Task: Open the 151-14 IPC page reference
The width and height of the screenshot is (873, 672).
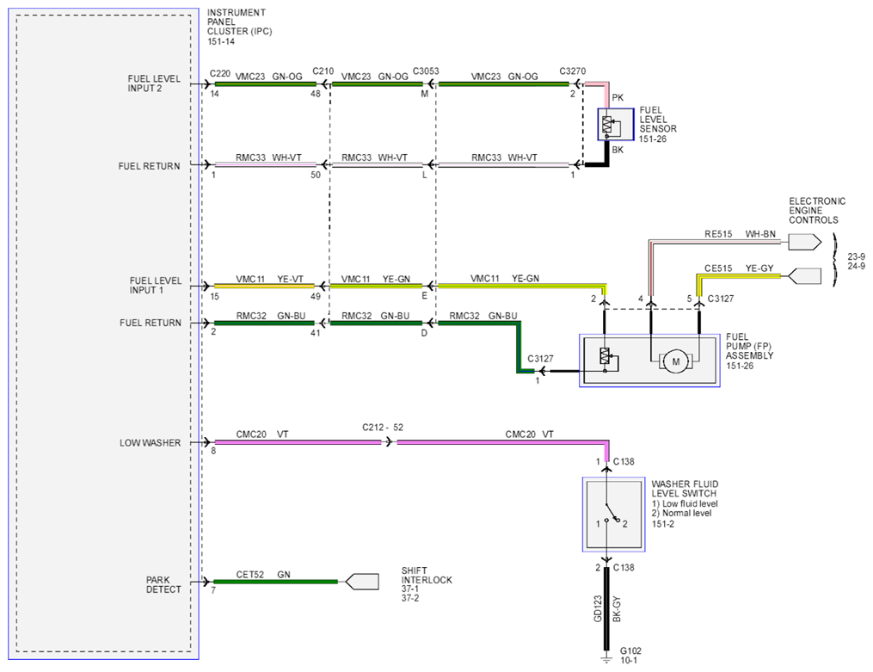Action: coord(221,41)
